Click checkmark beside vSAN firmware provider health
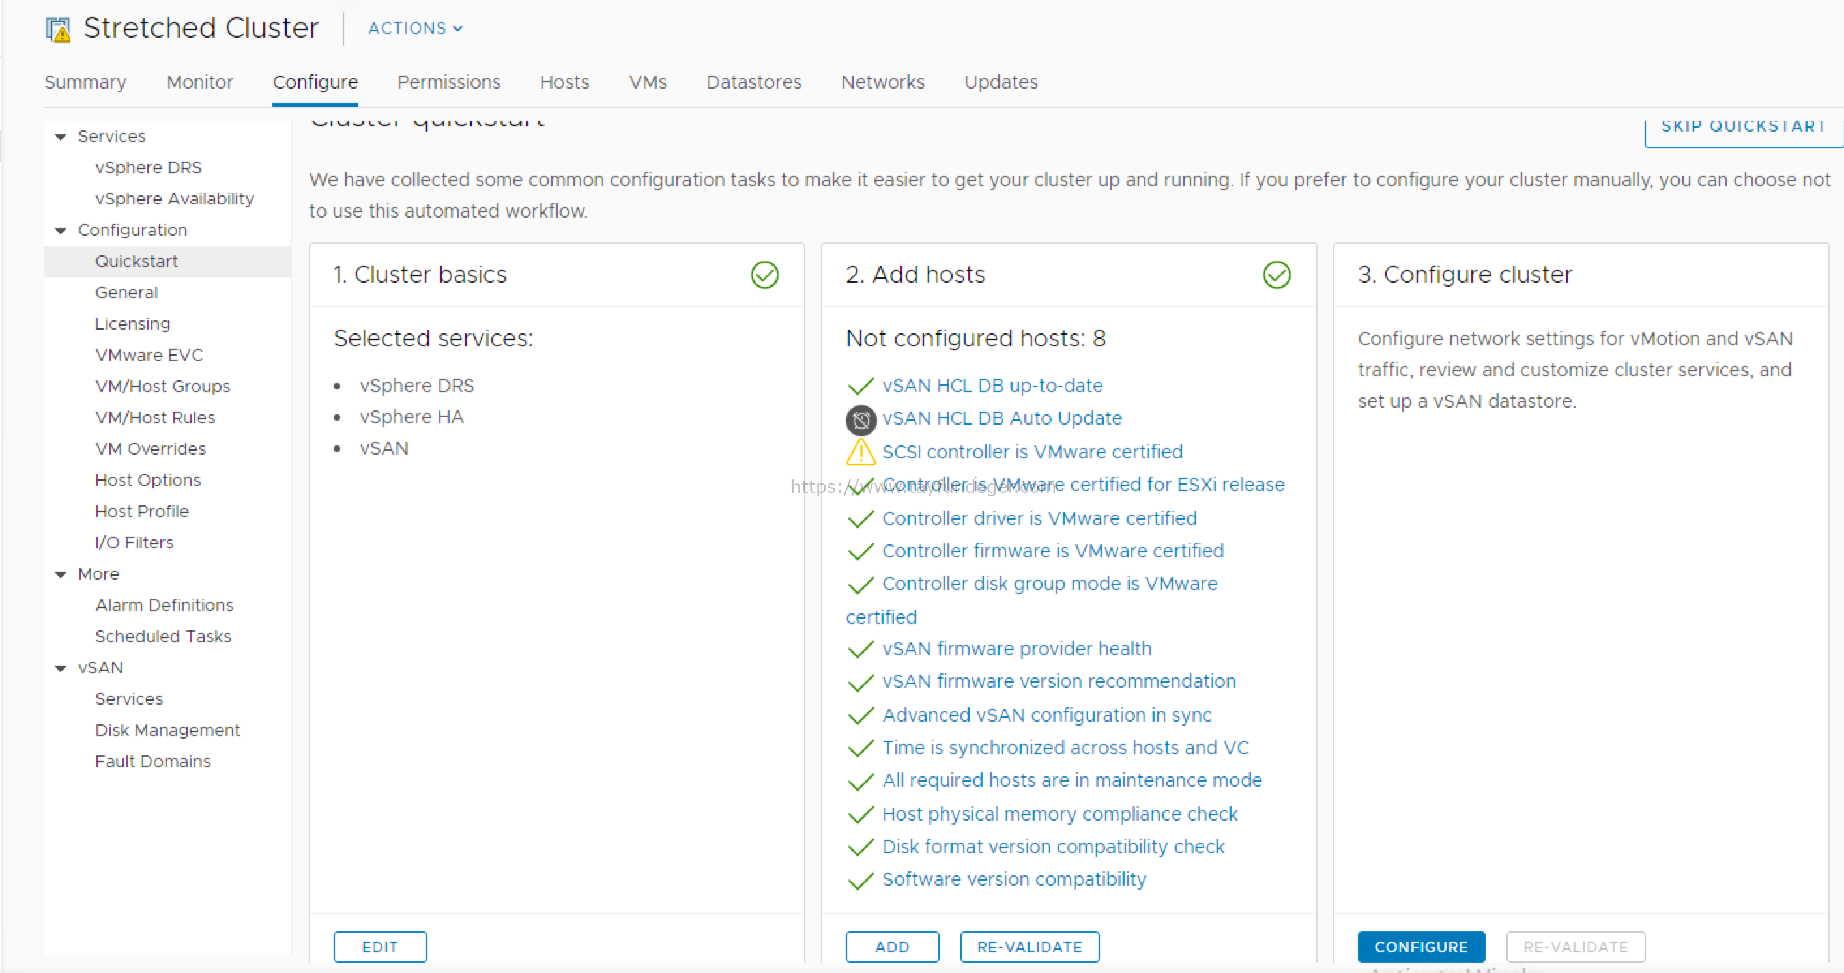Image resolution: width=1844 pixels, height=973 pixels. [x=861, y=649]
